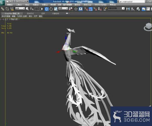Switch to the 选择 ribbon tab
This screenshot has height=126, width=152.
(43, 14)
